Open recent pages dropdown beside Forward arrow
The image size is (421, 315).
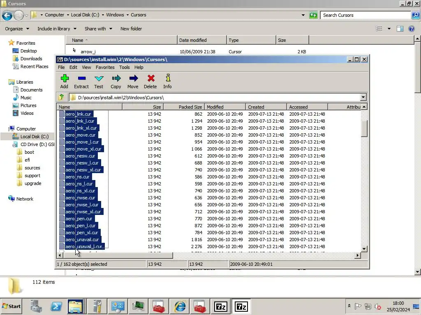coord(26,15)
